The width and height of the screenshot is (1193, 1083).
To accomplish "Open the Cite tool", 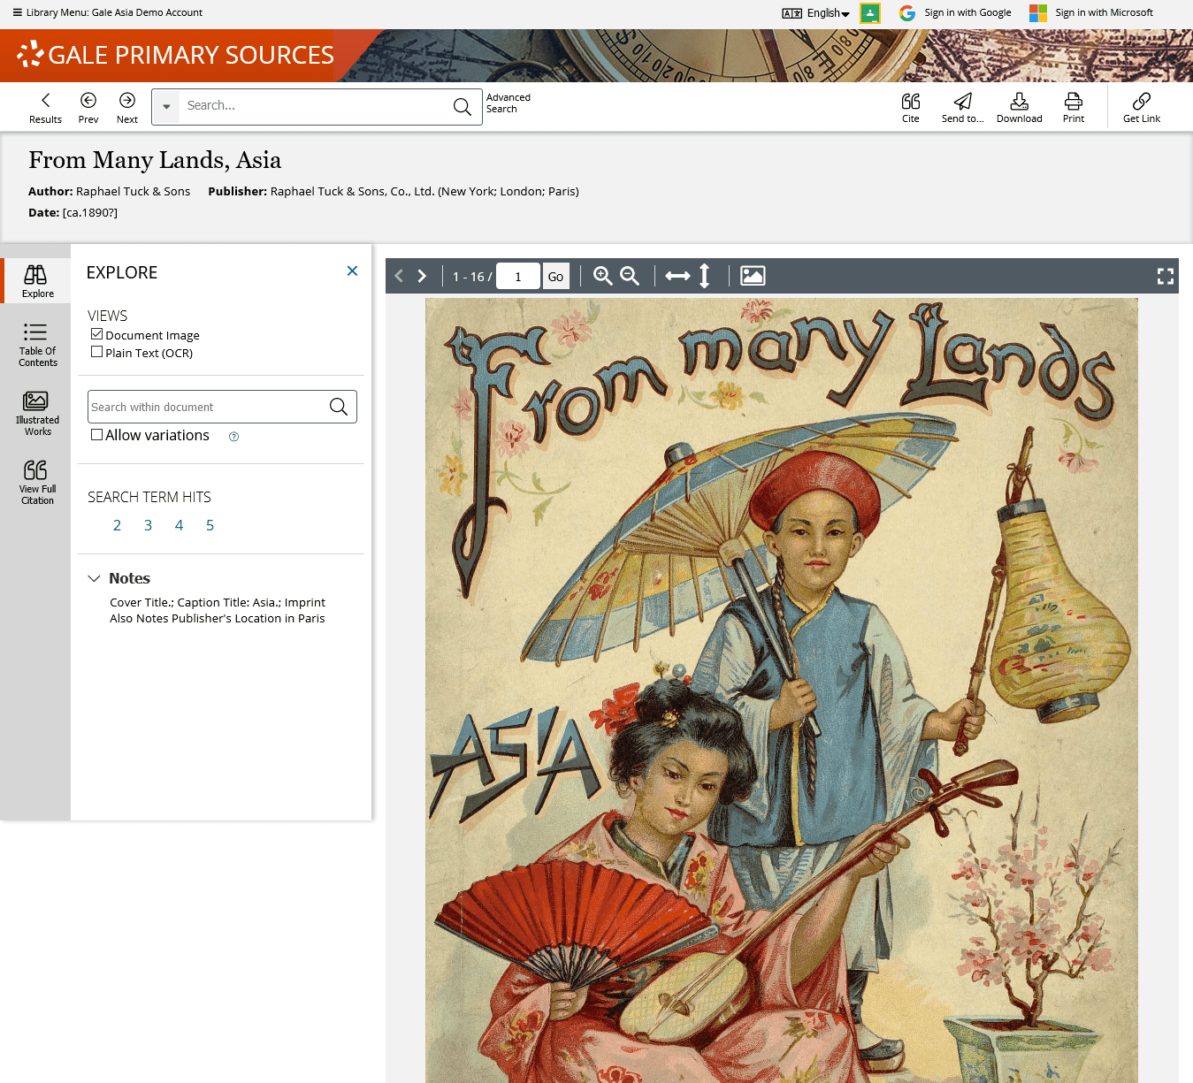I will click(x=911, y=107).
